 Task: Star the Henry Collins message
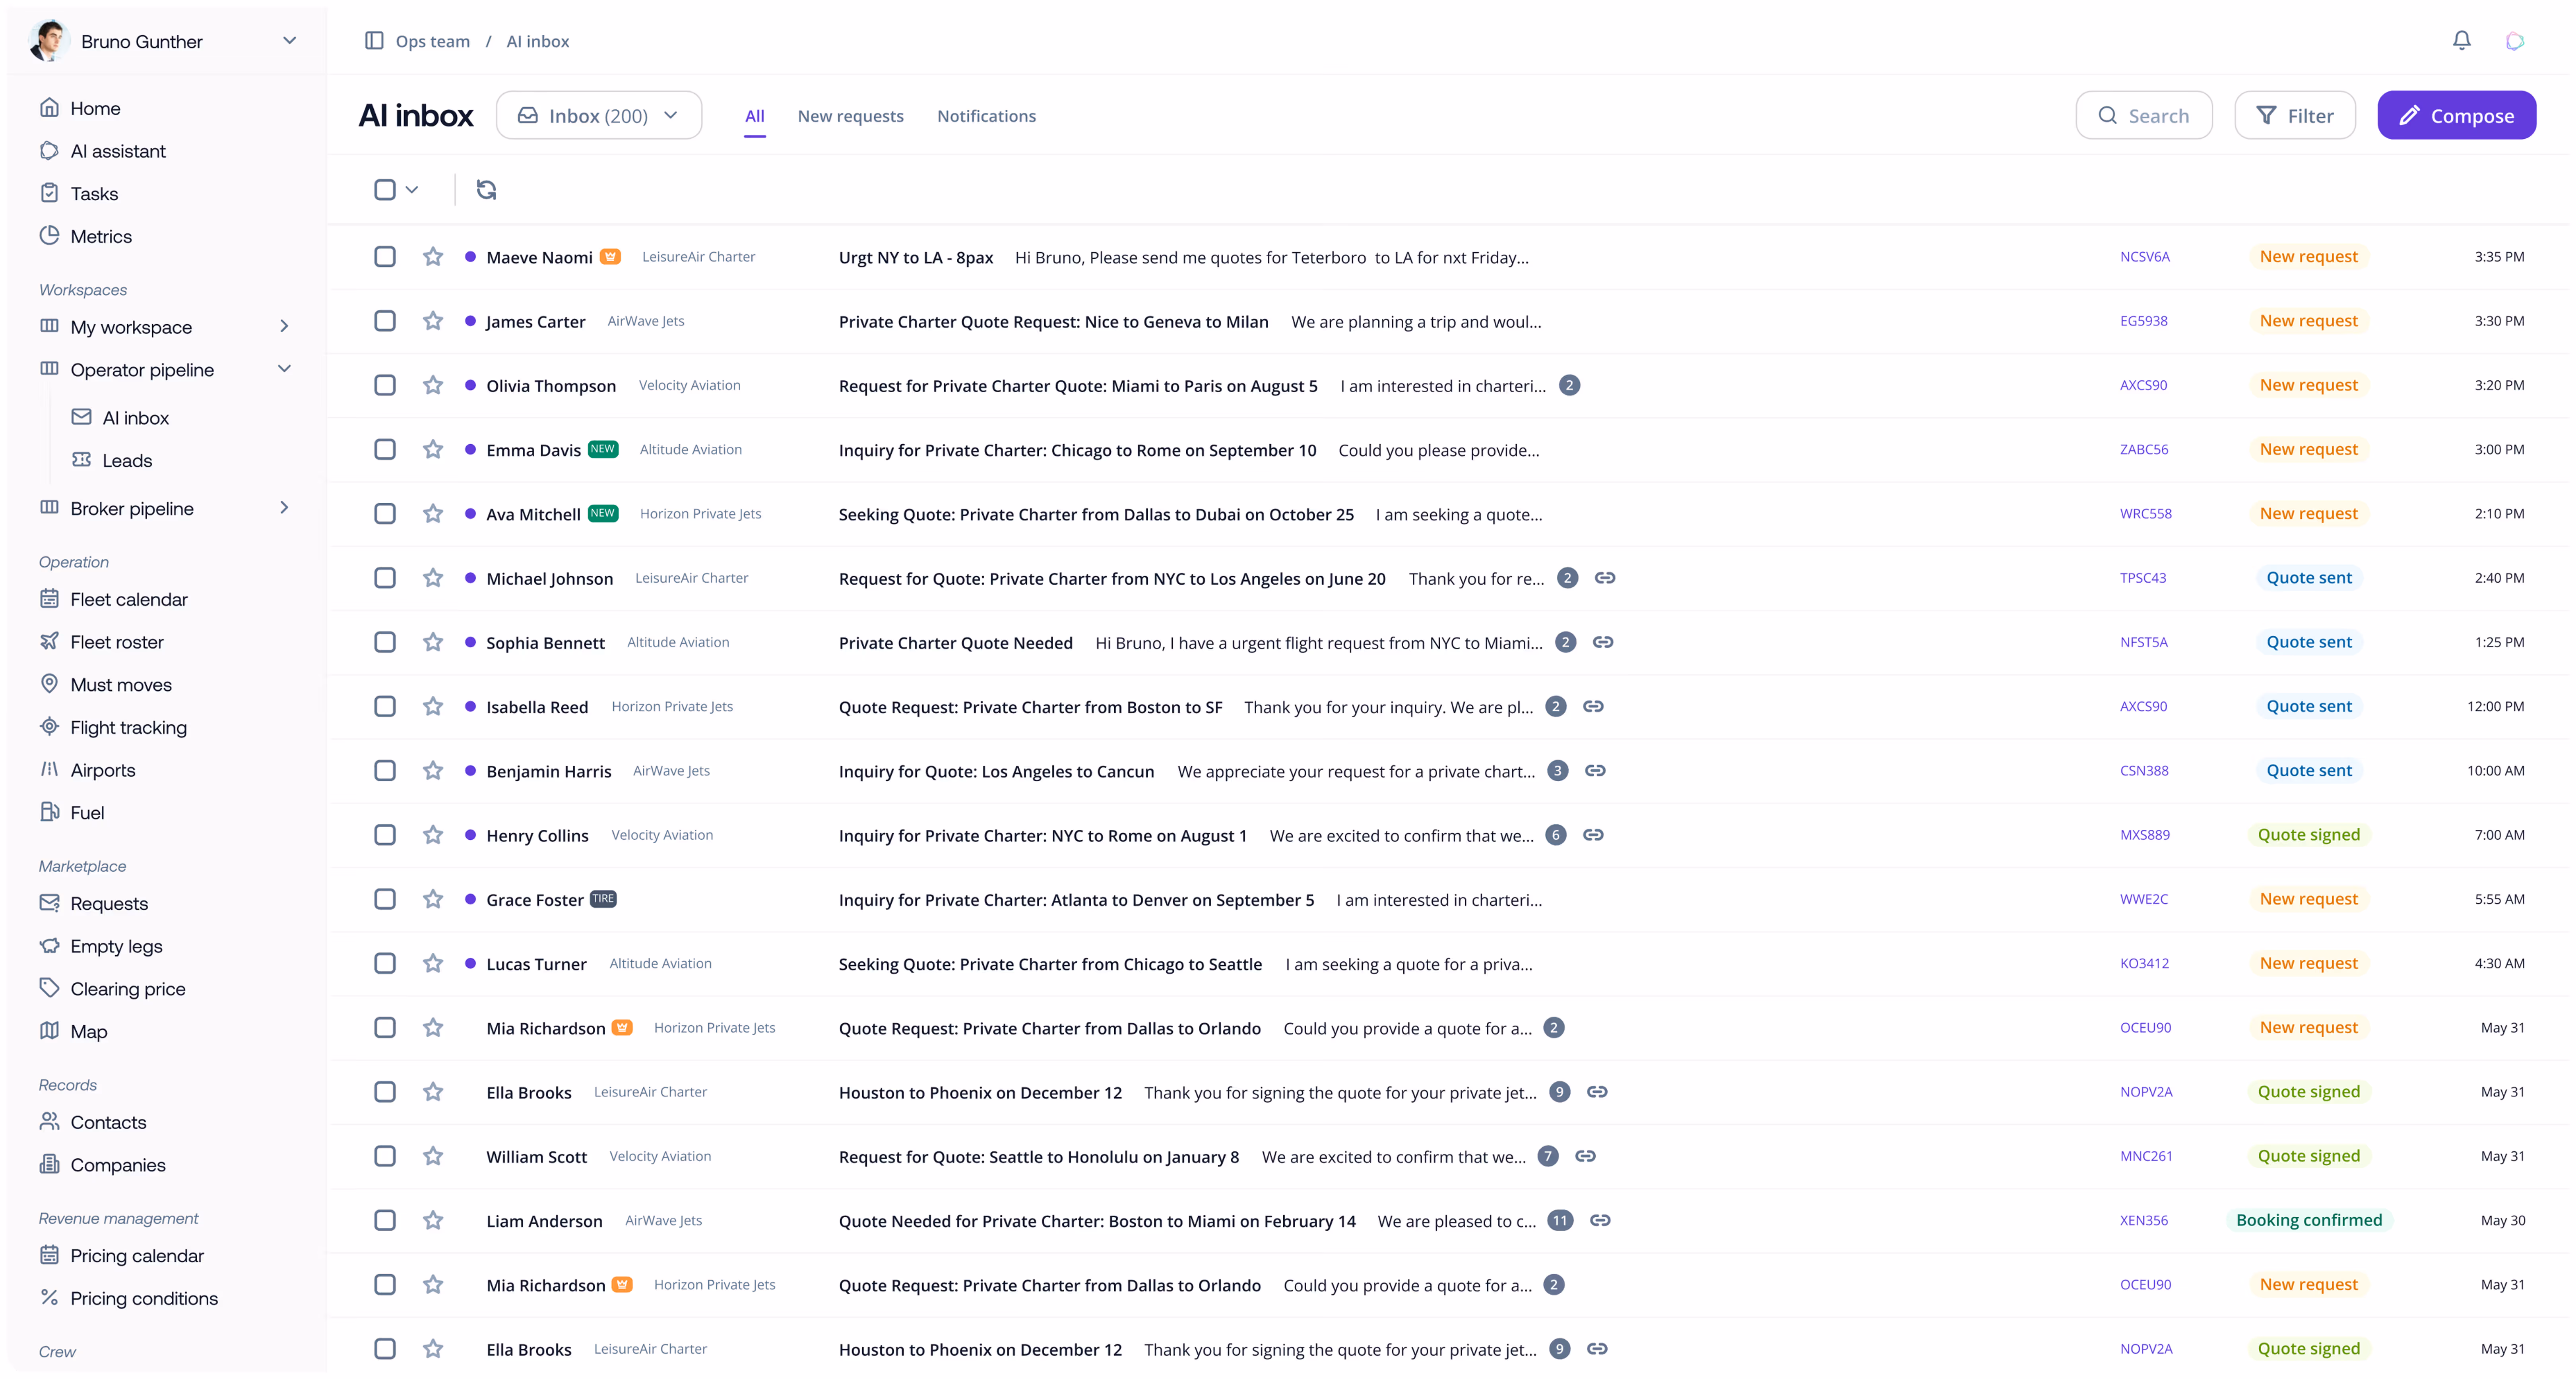[432, 834]
